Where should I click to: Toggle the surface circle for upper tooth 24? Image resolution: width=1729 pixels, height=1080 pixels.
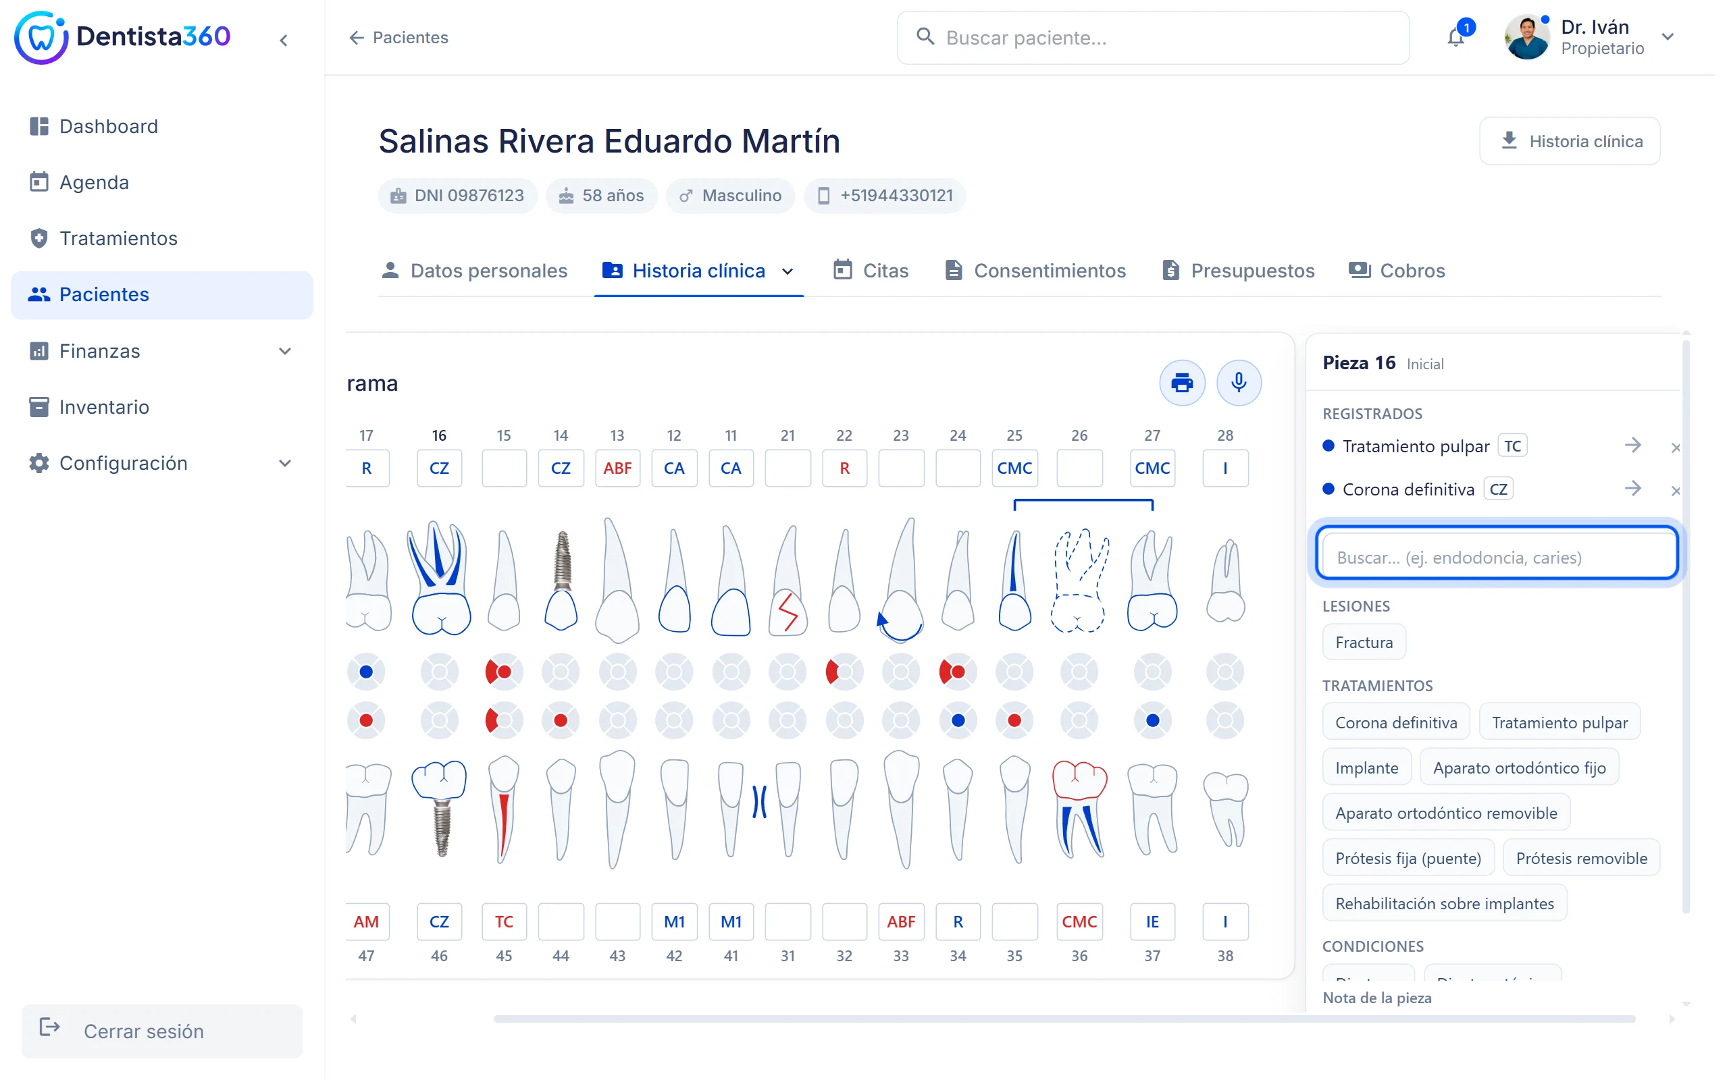958,672
